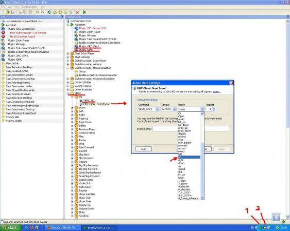Click the Cut scissors toolbar icon
The image size is (290, 231).
click(x=20, y=12)
